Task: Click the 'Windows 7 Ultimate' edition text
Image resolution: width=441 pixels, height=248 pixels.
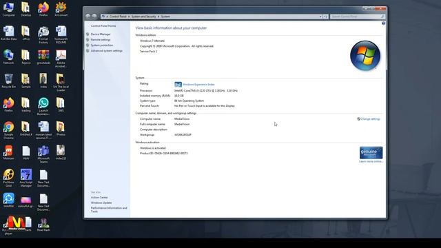Action: pyautogui.click(x=152, y=41)
